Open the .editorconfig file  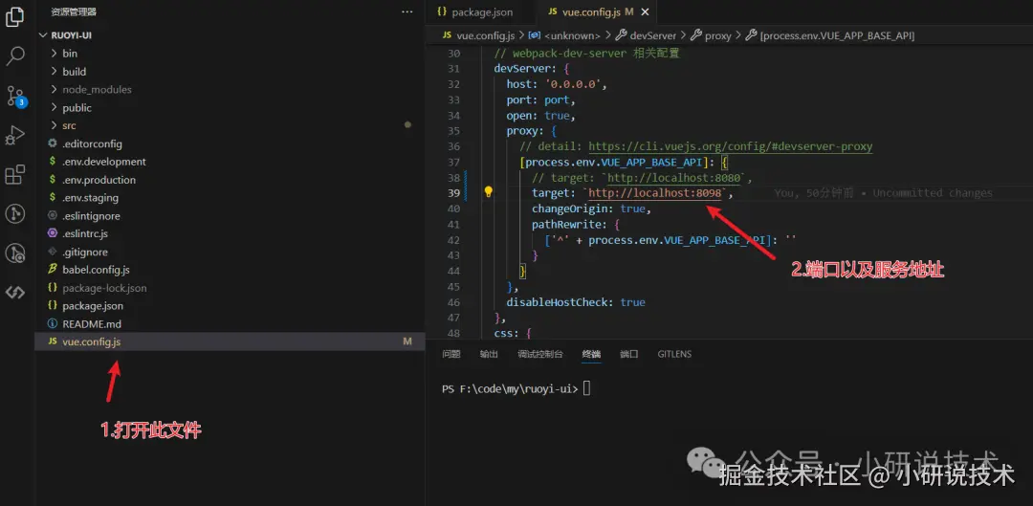pyautogui.click(x=92, y=143)
